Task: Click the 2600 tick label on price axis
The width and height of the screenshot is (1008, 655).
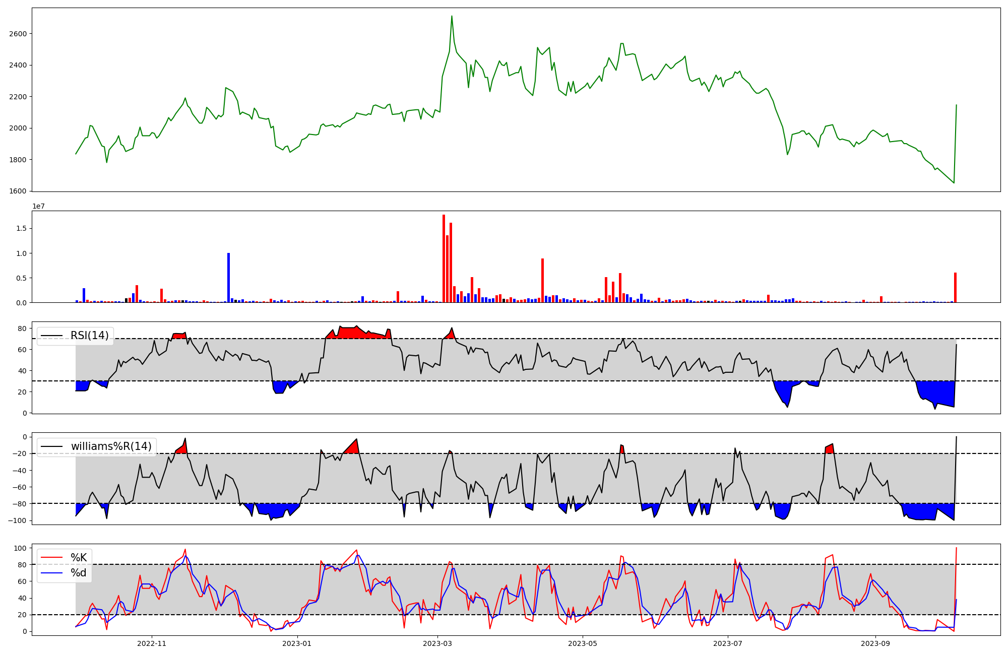Action: tap(18, 34)
